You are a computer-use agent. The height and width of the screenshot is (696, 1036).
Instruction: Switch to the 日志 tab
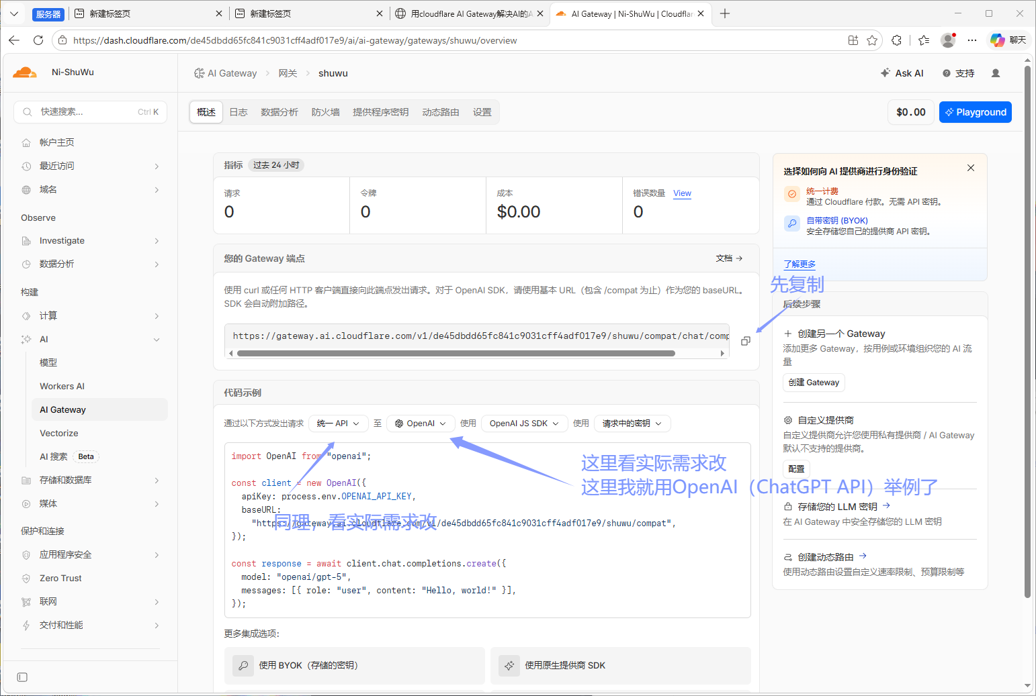click(239, 112)
